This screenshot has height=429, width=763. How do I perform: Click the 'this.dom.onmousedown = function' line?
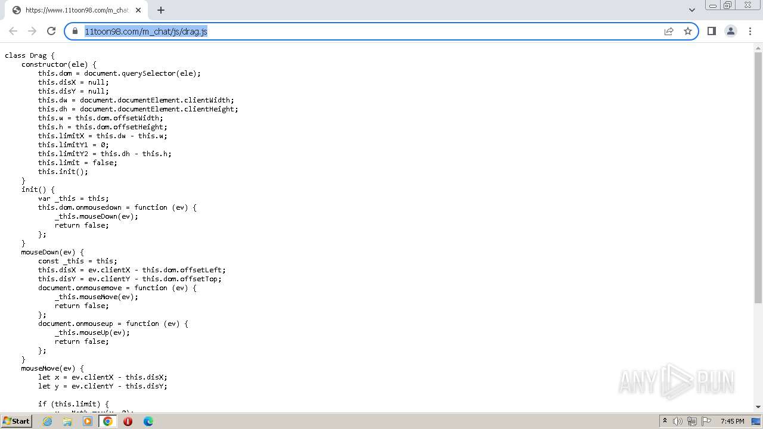pyautogui.click(x=117, y=207)
